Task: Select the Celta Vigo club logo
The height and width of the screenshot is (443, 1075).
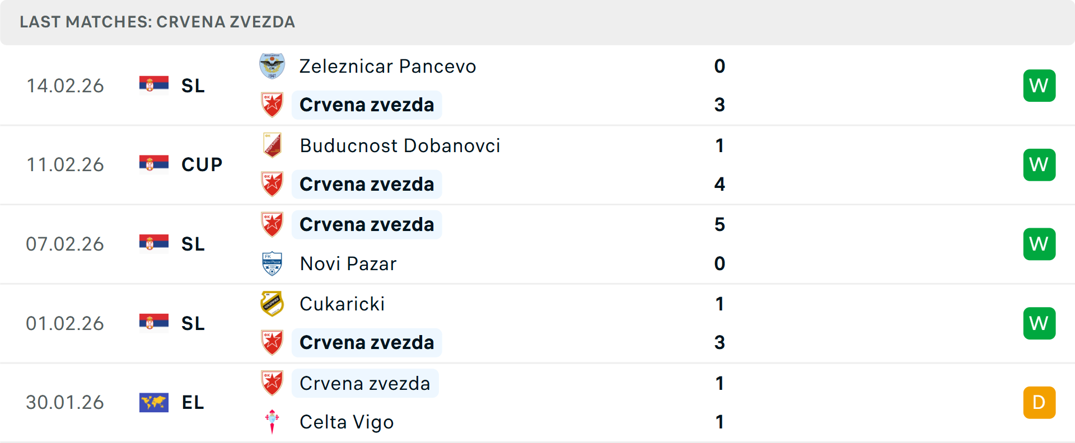Action: pyautogui.click(x=272, y=422)
